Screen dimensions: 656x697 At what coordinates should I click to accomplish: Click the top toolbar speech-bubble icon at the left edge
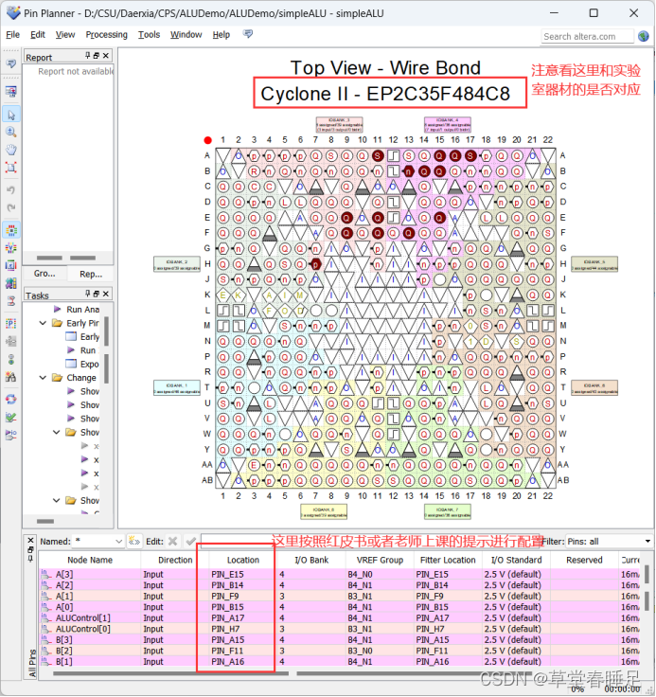(11, 63)
